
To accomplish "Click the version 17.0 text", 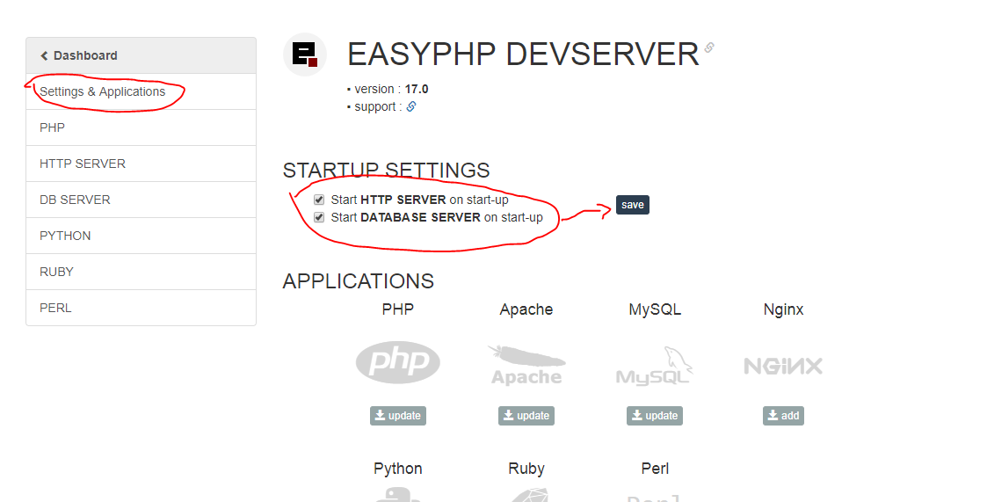I will tap(391, 89).
